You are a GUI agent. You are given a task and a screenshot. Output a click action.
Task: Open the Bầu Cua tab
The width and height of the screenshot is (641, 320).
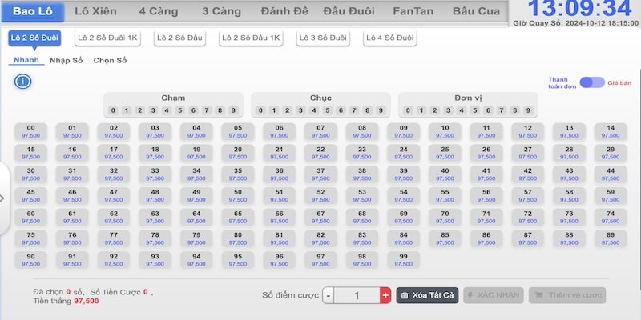tap(476, 11)
